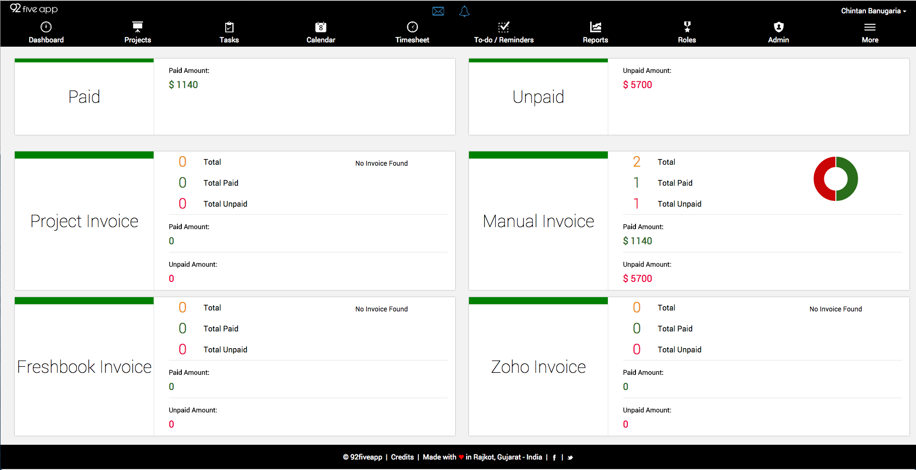This screenshot has height=470, width=916.
Task: Click the Timesheet clock icon
Action: point(412,27)
